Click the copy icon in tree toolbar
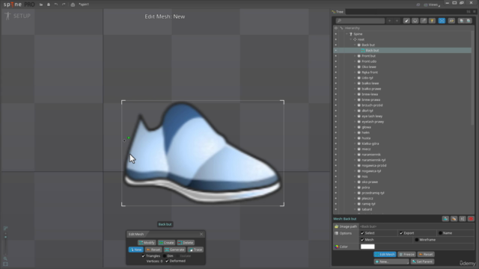This screenshot has height=269, width=479. [x=461, y=21]
